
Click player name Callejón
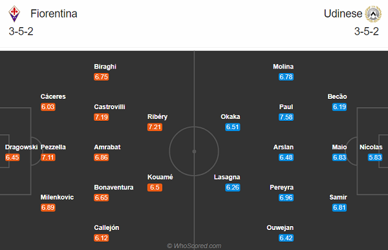(x=107, y=228)
